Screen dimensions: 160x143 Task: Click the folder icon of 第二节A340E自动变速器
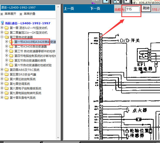[11, 46]
